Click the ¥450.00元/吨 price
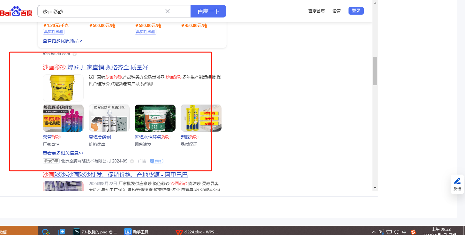The height and width of the screenshot is (235, 465). [x=194, y=25]
